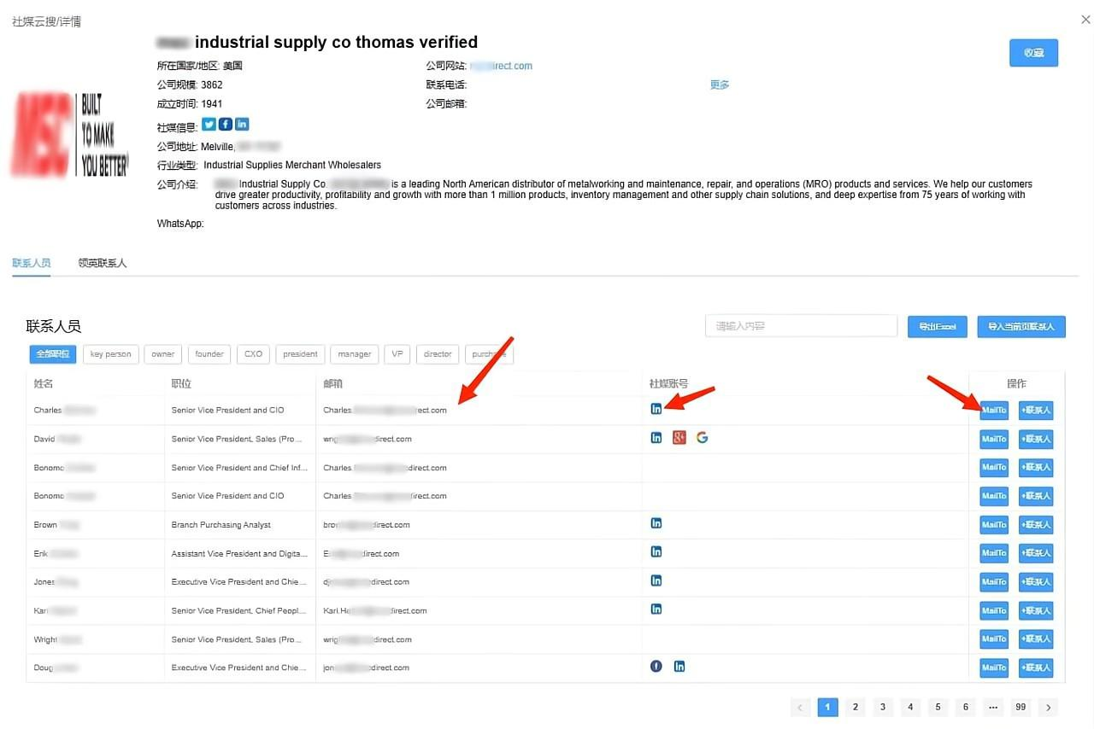This screenshot has height=729, width=1094.
Task: Switch to the 领英联系人 tab
Action: pyautogui.click(x=103, y=263)
